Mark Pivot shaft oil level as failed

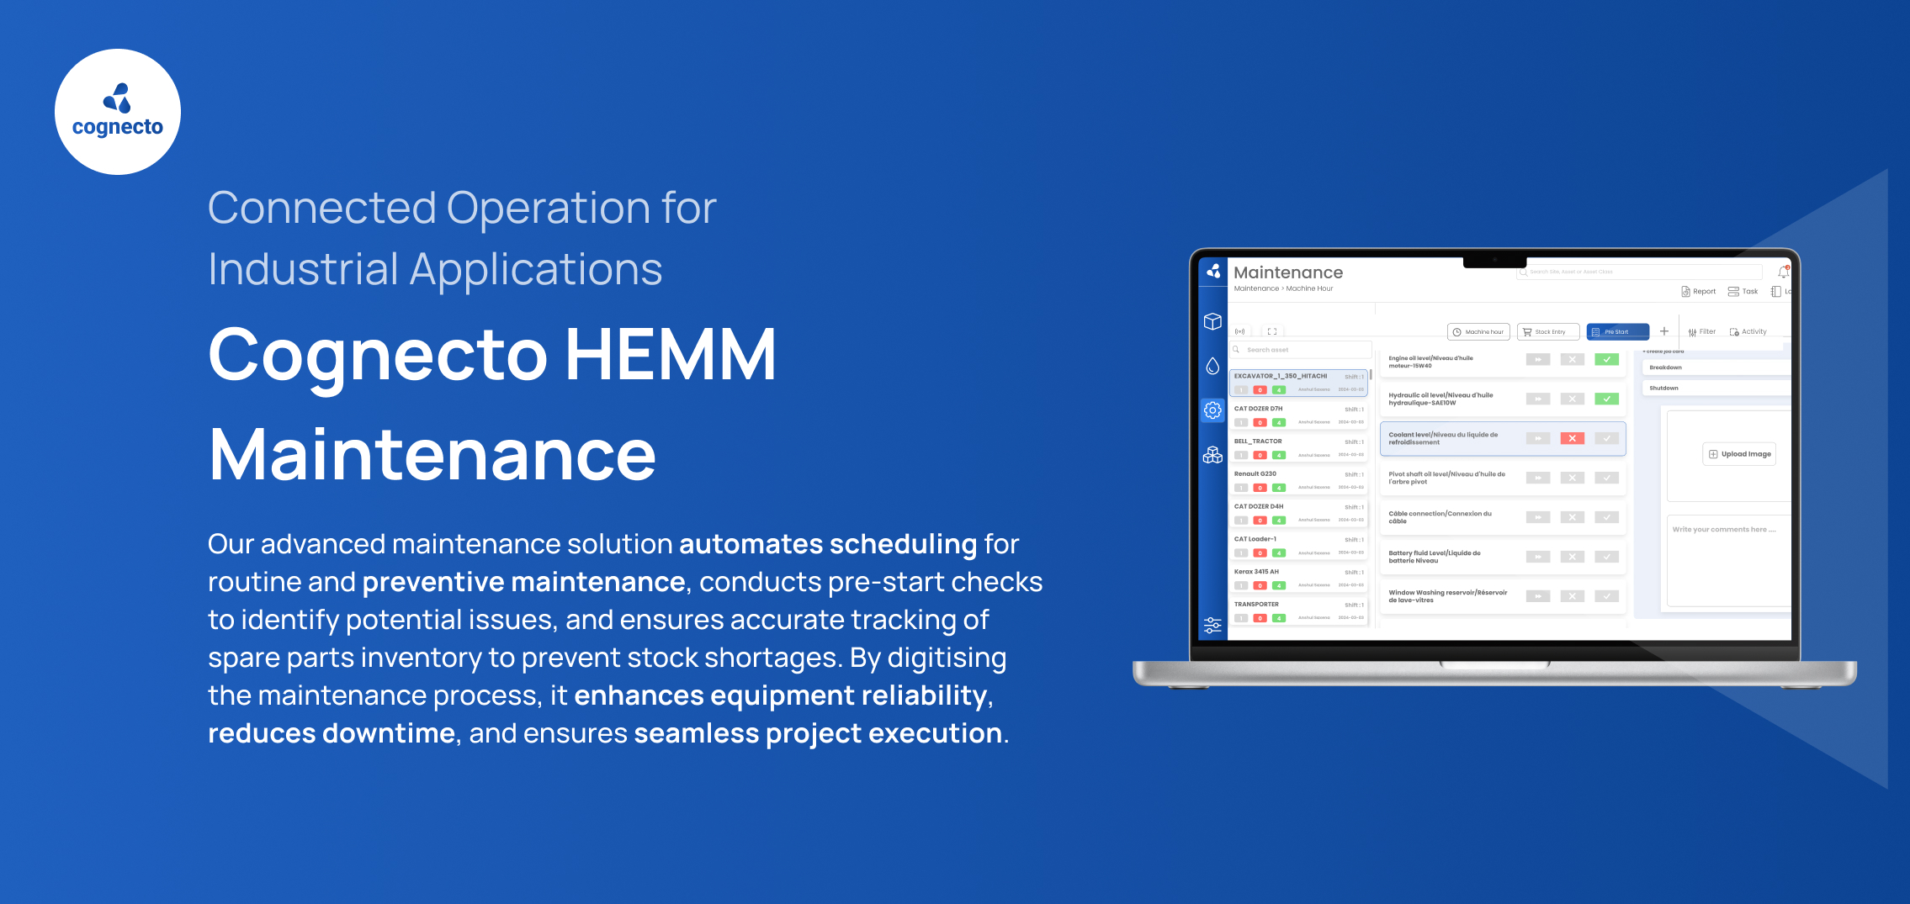tap(1573, 478)
